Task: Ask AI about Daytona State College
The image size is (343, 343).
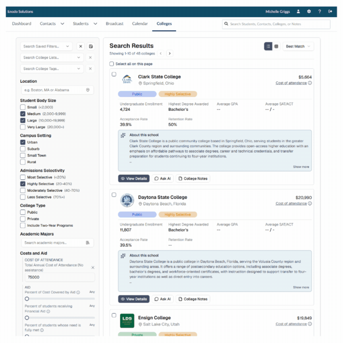Action: 162,299
